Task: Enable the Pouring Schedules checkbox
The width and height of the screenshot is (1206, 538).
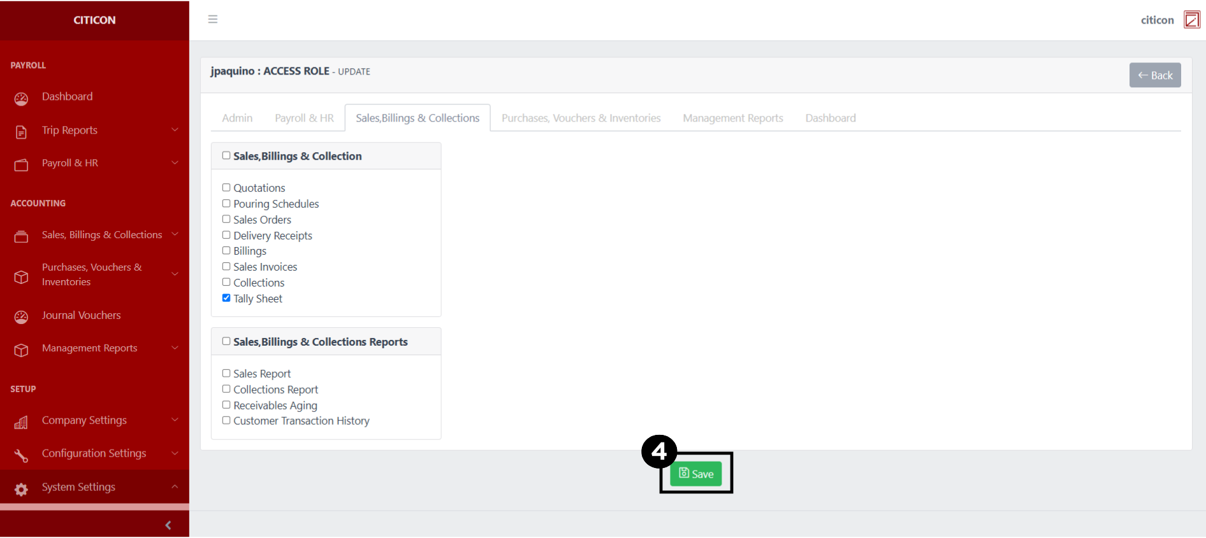Action: (x=226, y=203)
